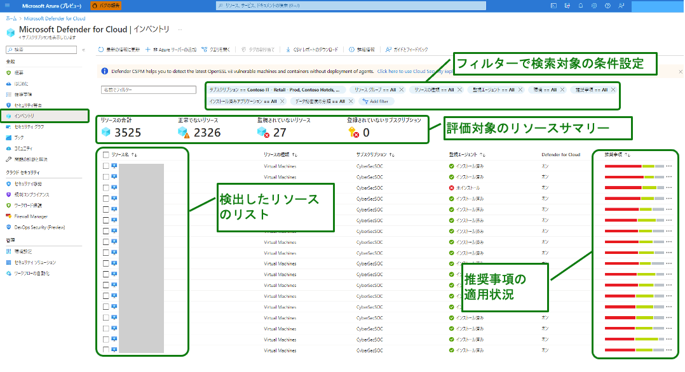Screen dimensions: 685x372
Task: Check the select-all checkbox beside リソース名
Action: click(105, 154)
